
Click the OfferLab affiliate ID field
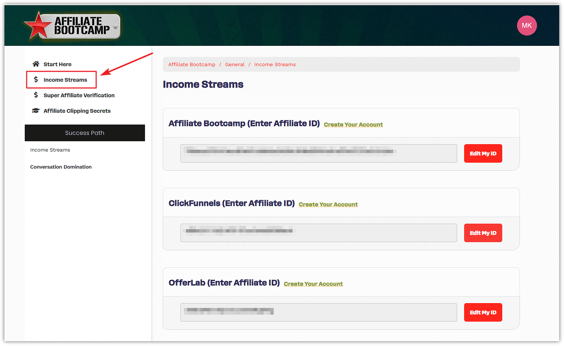click(319, 312)
